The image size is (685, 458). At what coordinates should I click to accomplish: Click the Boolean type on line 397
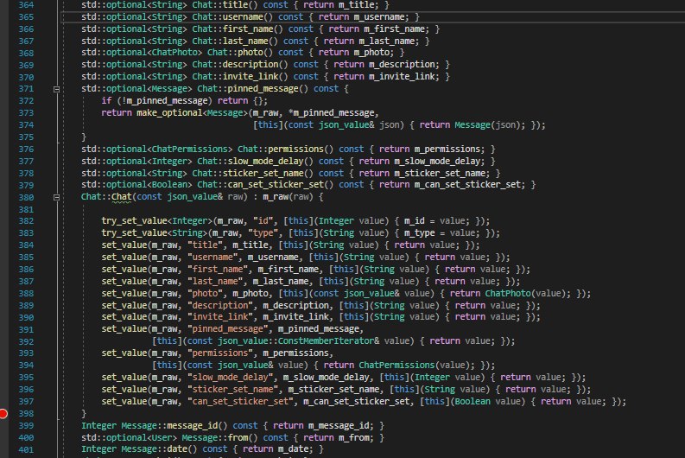[473, 401]
